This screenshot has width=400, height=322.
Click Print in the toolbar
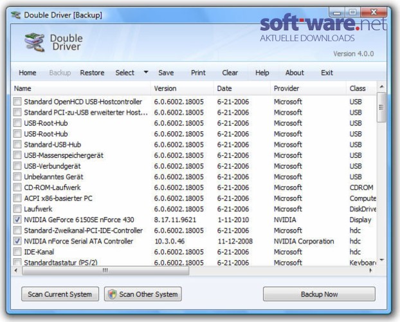tap(198, 73)
